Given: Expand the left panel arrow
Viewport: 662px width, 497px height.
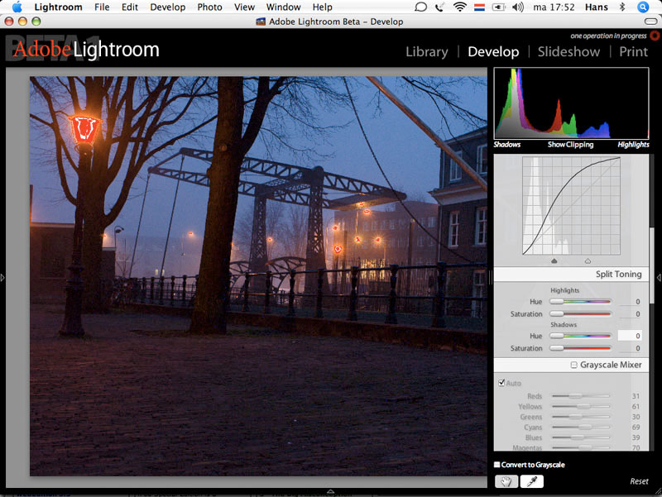Looking at the screenshot, I should 2,278.
